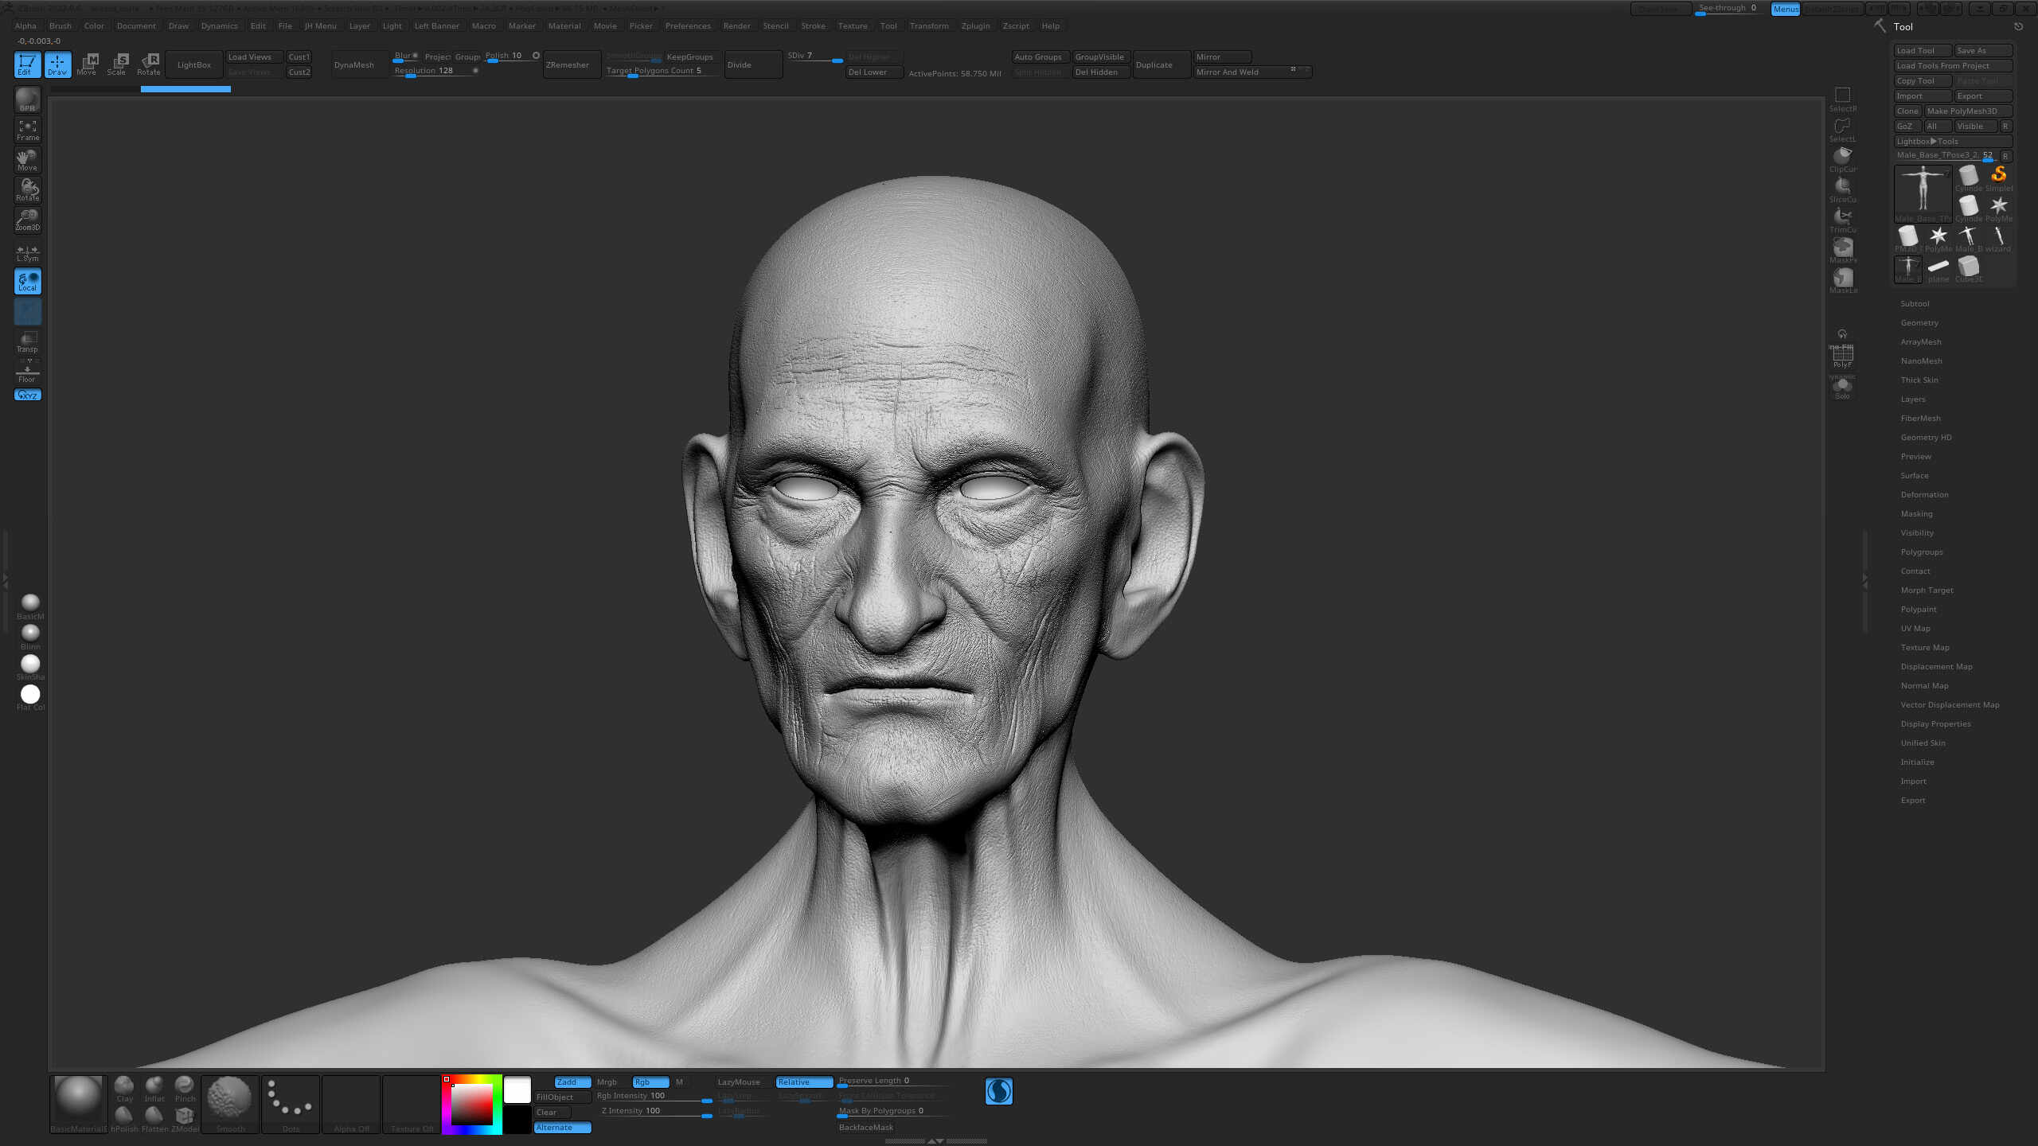This screenshot has width=2038, height=1146.
Task: Pick the hPolish brush icon
Action: click(x=124, y=1119)
